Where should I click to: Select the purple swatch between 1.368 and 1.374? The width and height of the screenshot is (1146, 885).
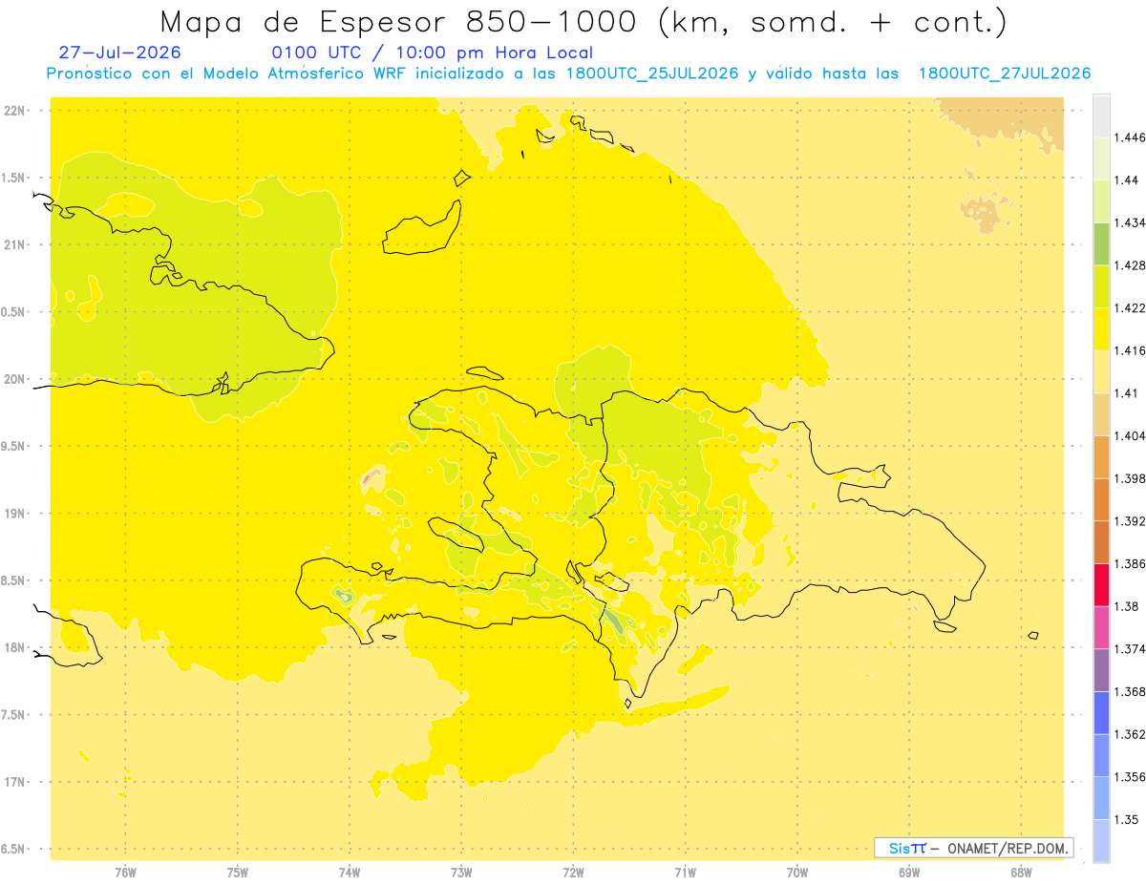tap(1101, 670)
